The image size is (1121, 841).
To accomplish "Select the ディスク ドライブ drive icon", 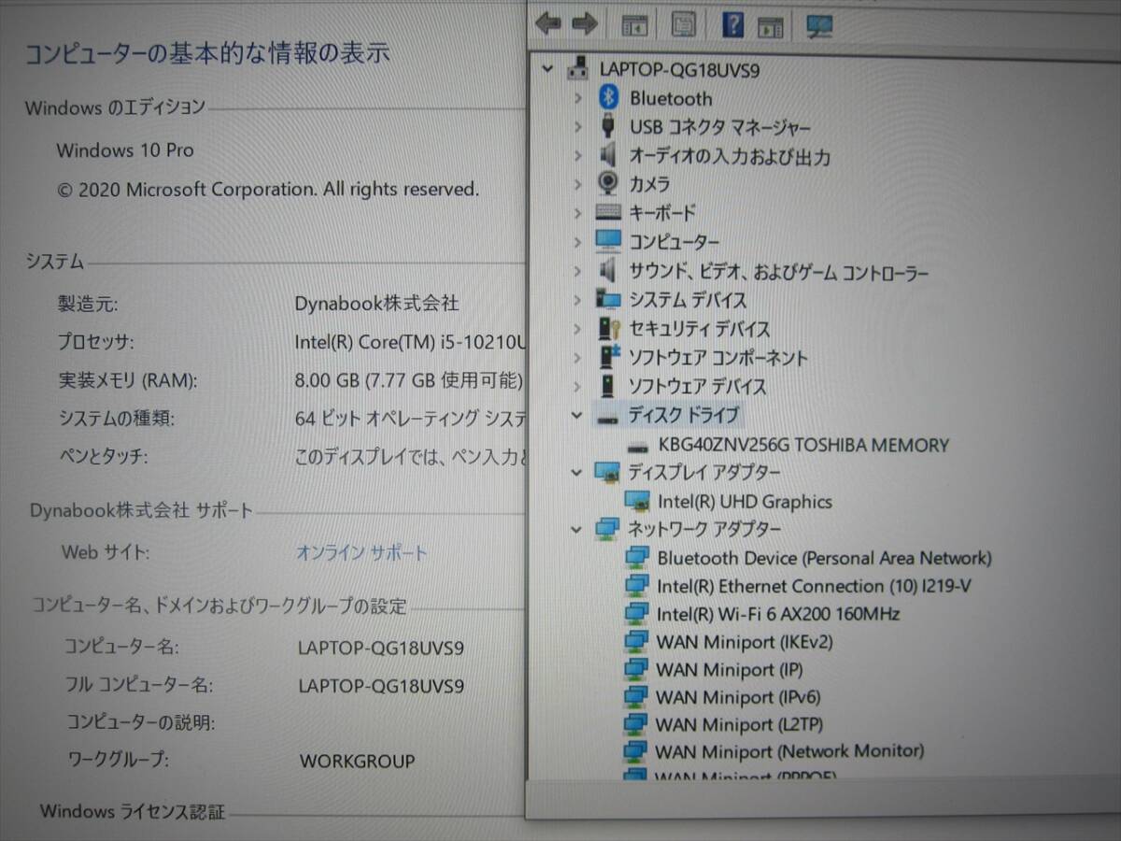I will pyautogui.click(x=608, y=417).
